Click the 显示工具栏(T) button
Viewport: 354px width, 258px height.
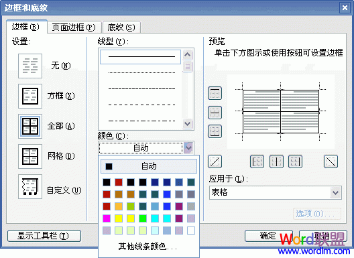point(44,236)
